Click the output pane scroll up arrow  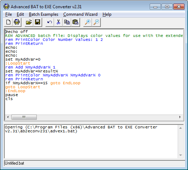(180, 128)
